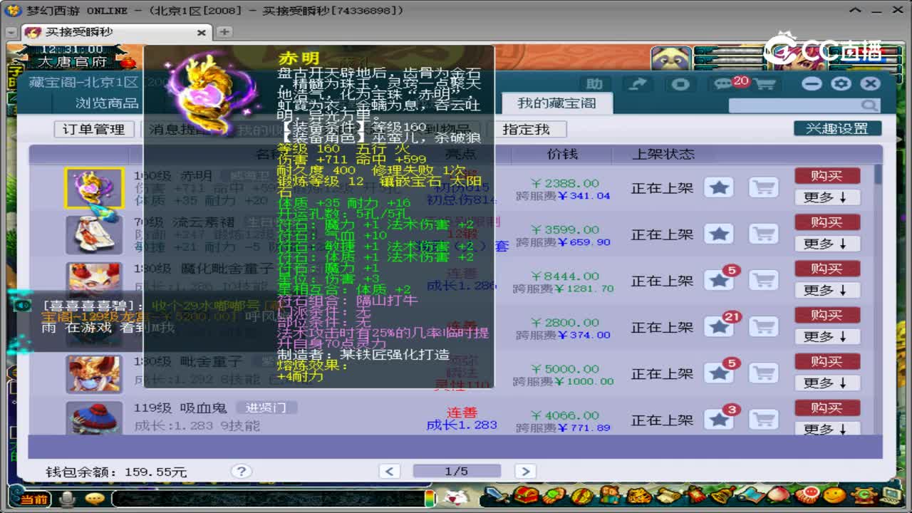Expand 更多 for the ¥2800.00 listing

(826, 336)
